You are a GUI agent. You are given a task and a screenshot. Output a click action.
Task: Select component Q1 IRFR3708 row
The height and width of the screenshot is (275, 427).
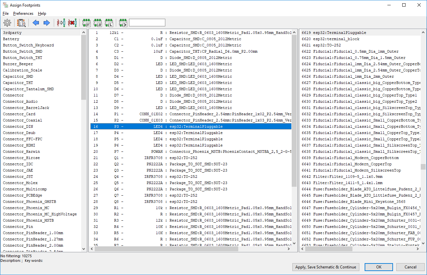click(191, 158)
